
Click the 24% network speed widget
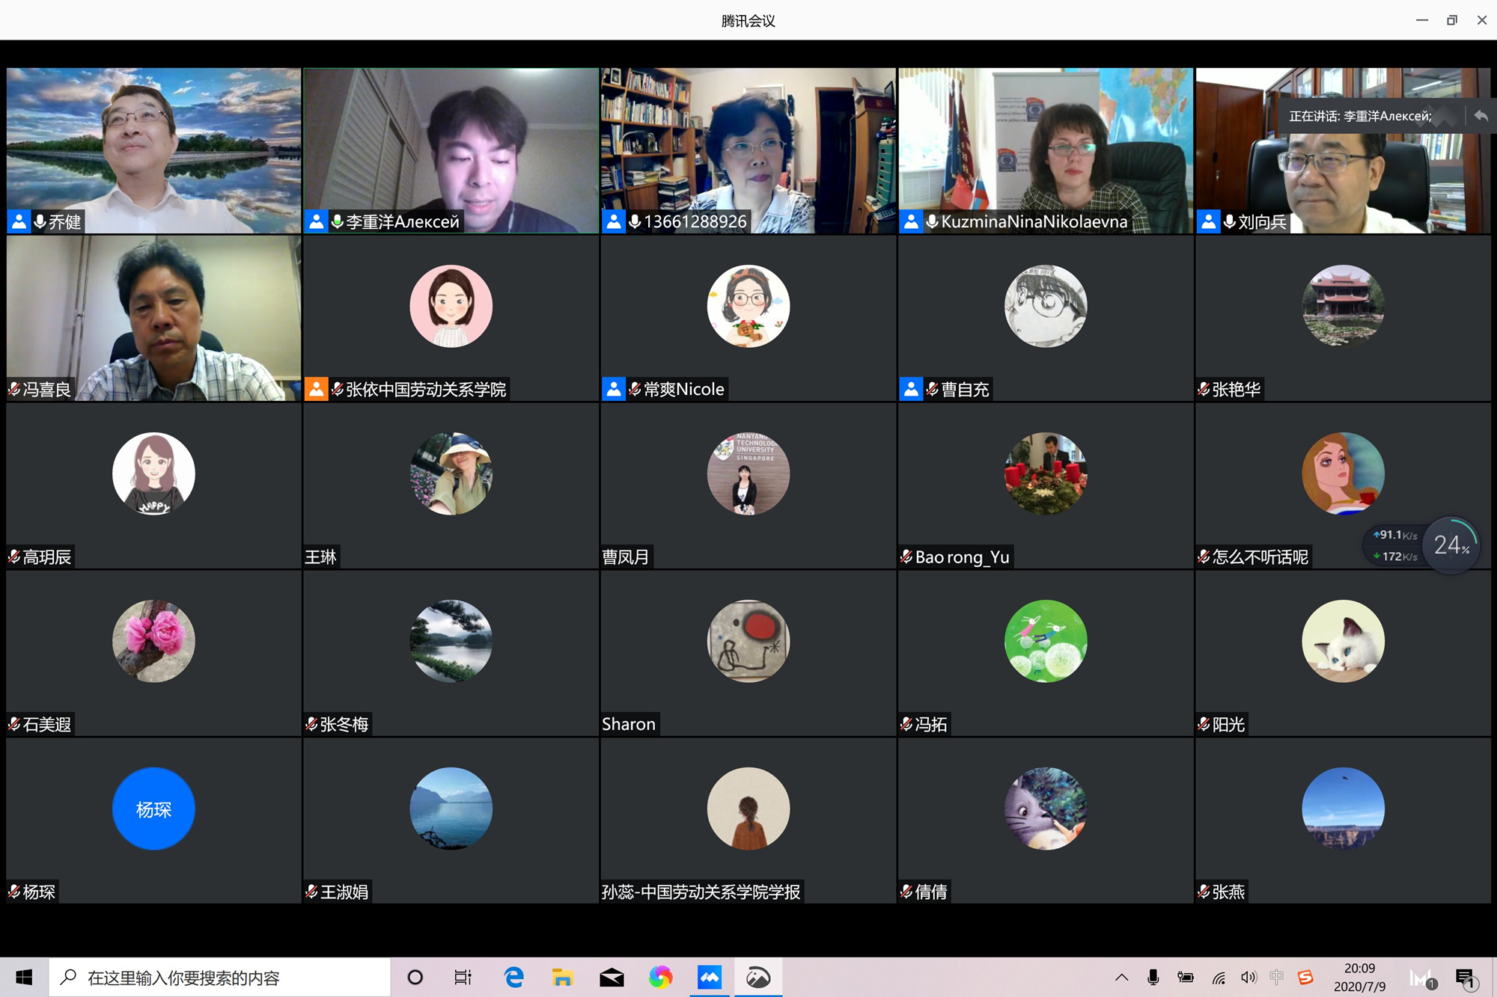[x=1450, y=545]
